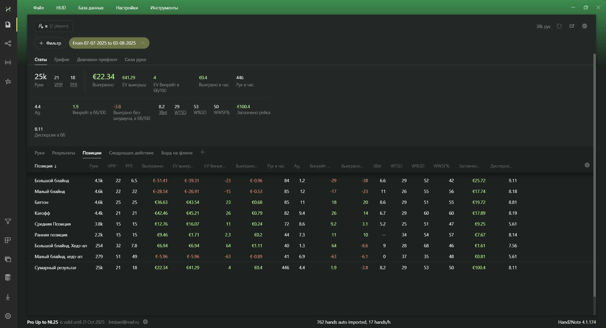Viewport: 606px width, 328px height.
Task: Click the fetskeel@mail.ru account in status bar
Action: point(124,322)
